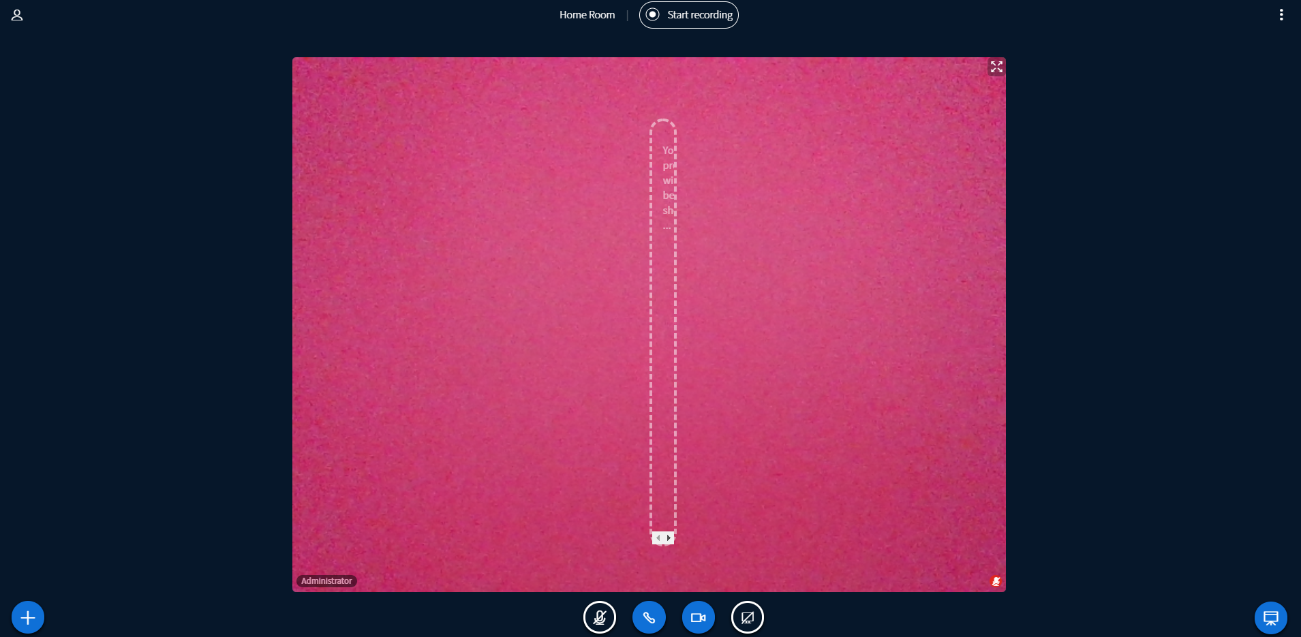Enter fullscreen on Administrator's video

[996, 66]
